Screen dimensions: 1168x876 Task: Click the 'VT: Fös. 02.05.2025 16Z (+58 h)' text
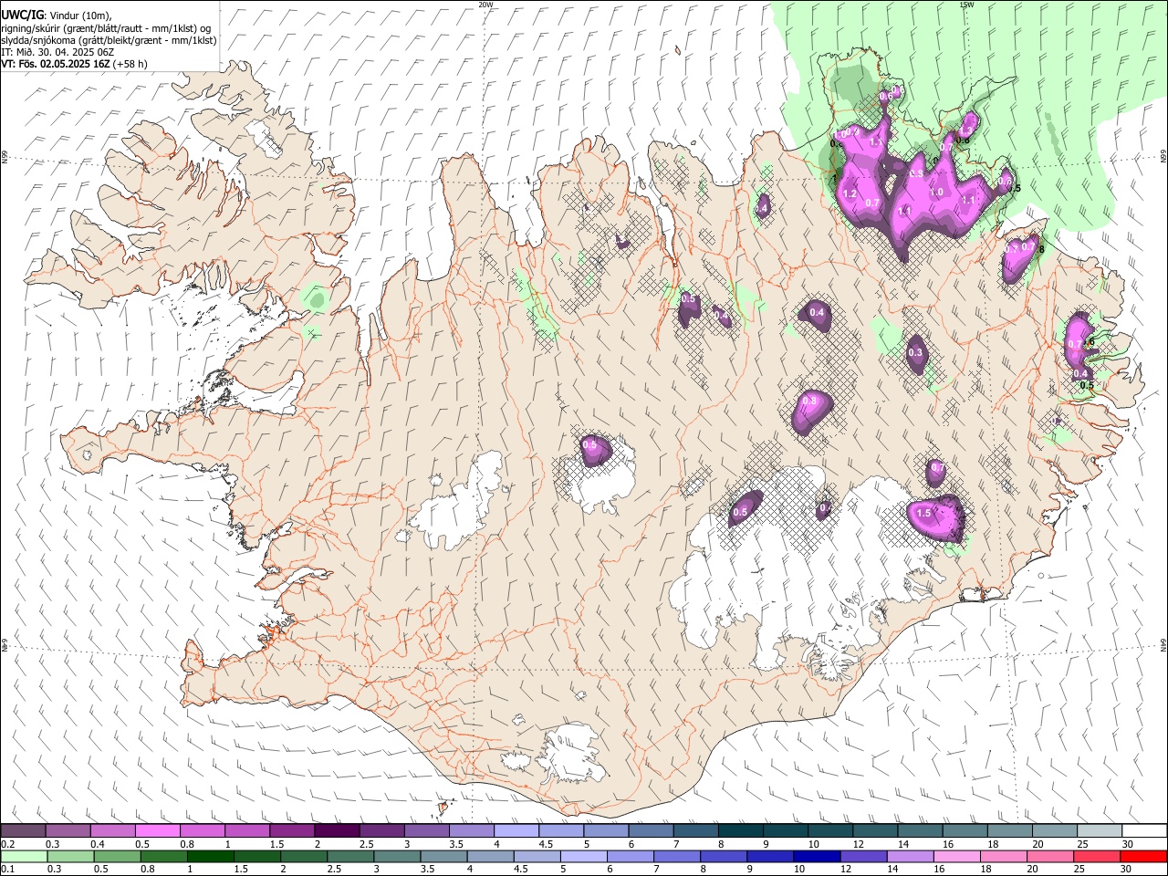(74, 64)
